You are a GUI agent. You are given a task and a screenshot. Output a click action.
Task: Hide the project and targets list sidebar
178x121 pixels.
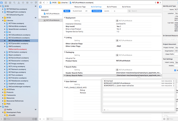coord(40,7)
